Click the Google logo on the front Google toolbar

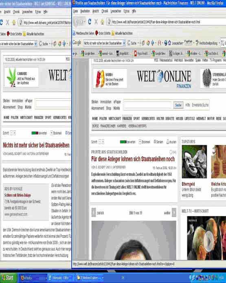[x=77, y=43]
